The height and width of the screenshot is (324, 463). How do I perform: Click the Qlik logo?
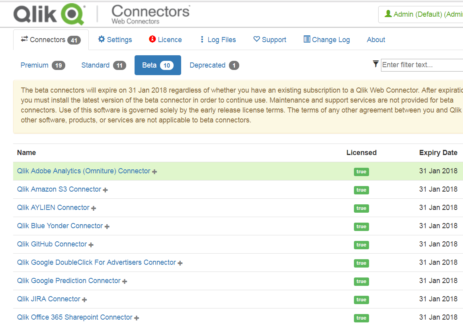point(49,15)
